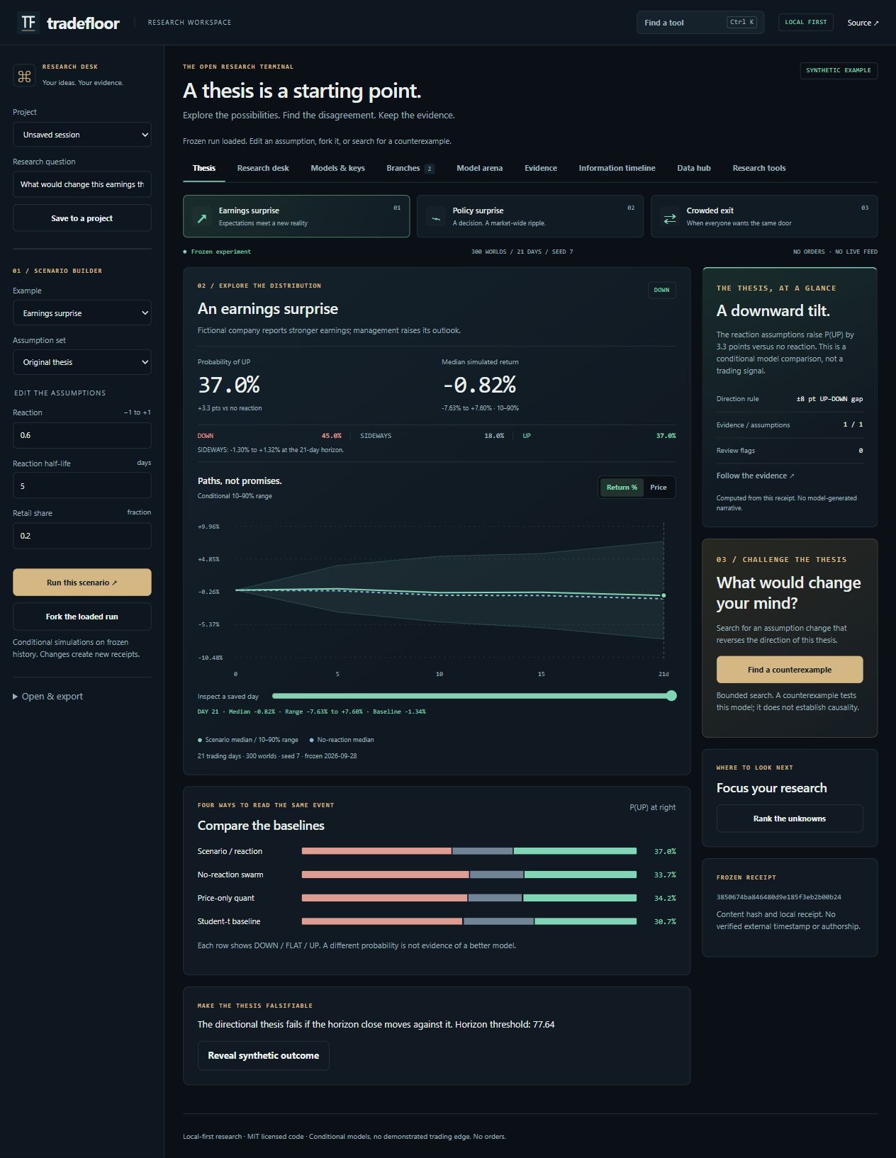Click the Inspect a saved day slider handle

(671, 696)
